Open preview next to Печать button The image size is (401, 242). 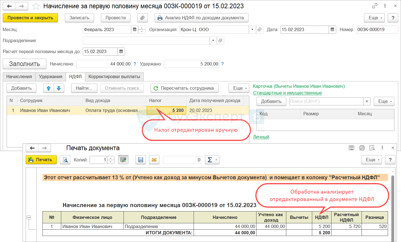click(x=65, y=160)
